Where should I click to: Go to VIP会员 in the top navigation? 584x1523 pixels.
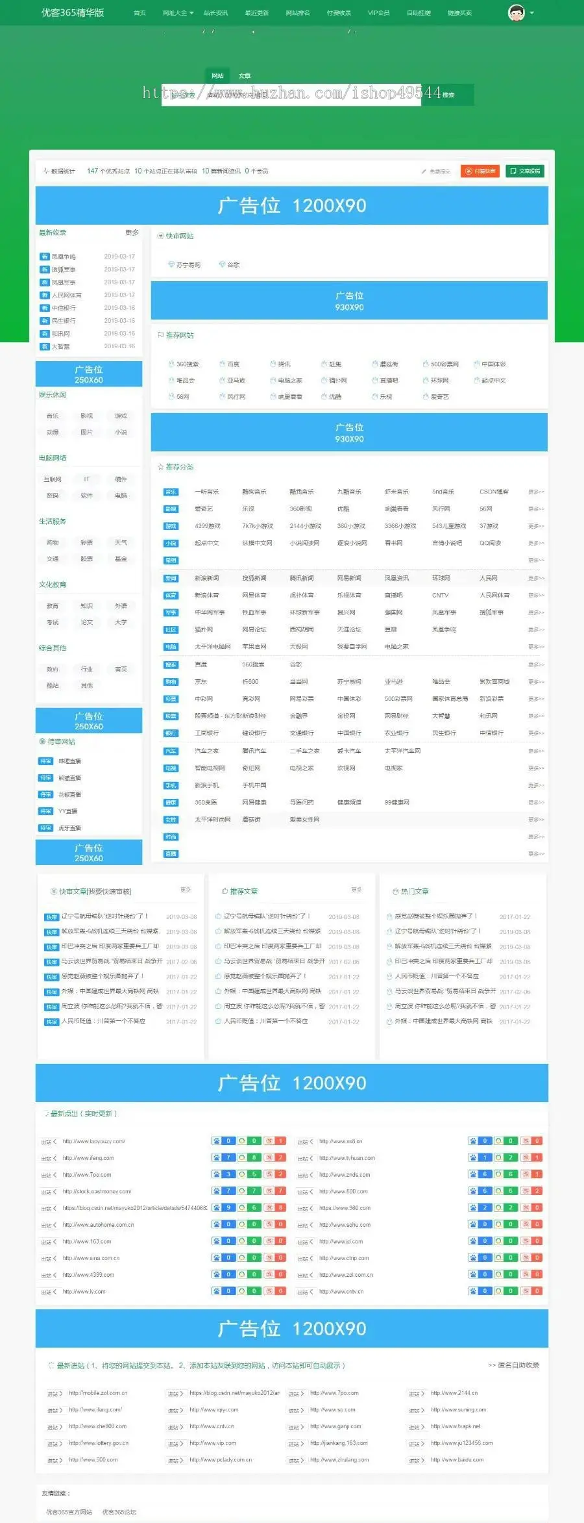(378, 13)
